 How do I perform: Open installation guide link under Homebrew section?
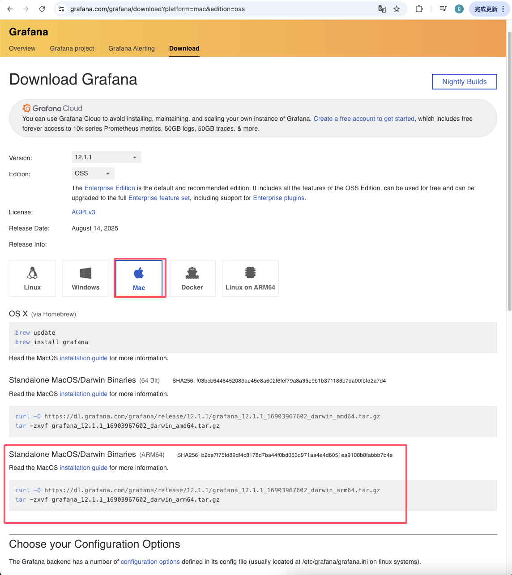pyautogui.click(x=84, y=358)
